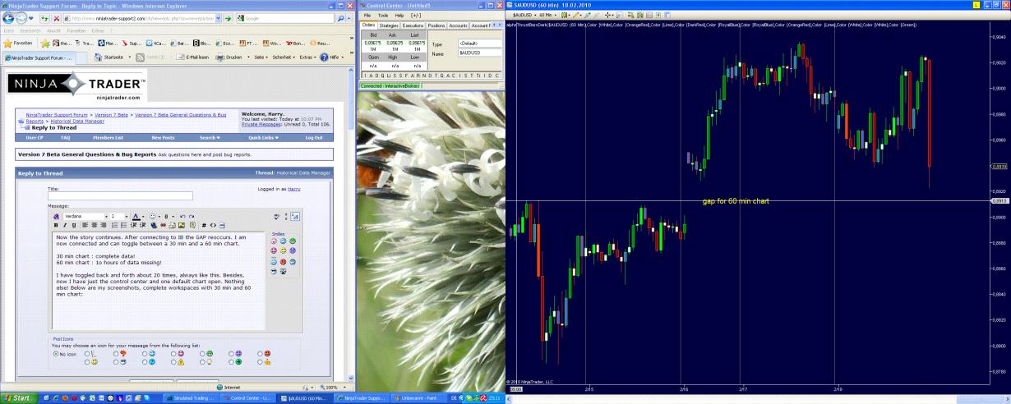The height and width of the screenshot is (404, 1011).
Task: Open the font color dropdown arrow
Action: click(x=144, y=216)
